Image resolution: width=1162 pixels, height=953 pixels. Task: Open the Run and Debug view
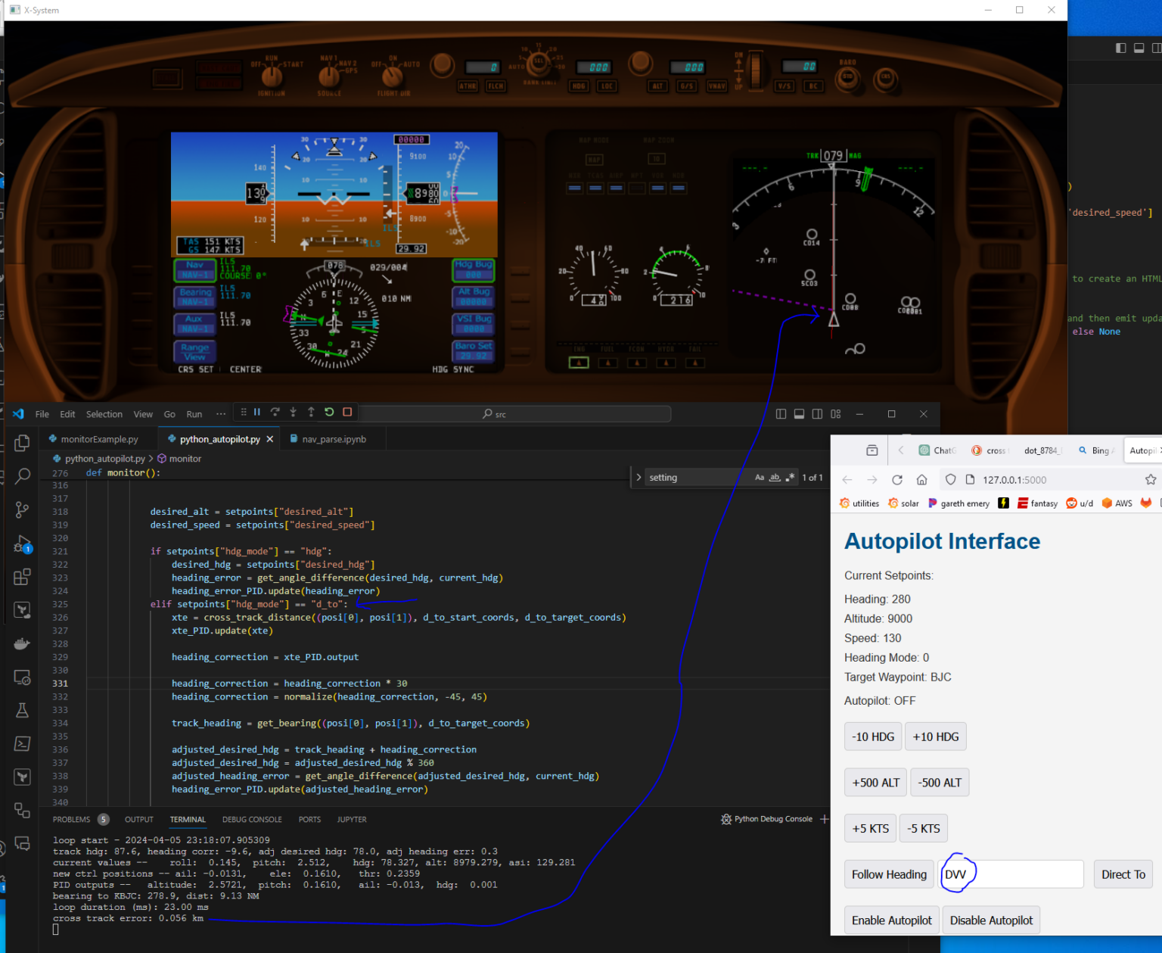22,543
